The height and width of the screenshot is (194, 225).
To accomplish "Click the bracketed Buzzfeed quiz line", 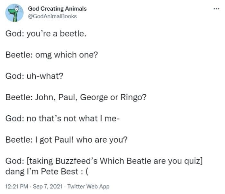I will 104,161.
